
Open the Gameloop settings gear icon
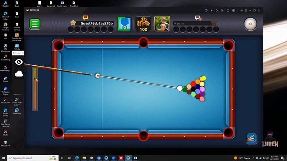pos(242,11)
